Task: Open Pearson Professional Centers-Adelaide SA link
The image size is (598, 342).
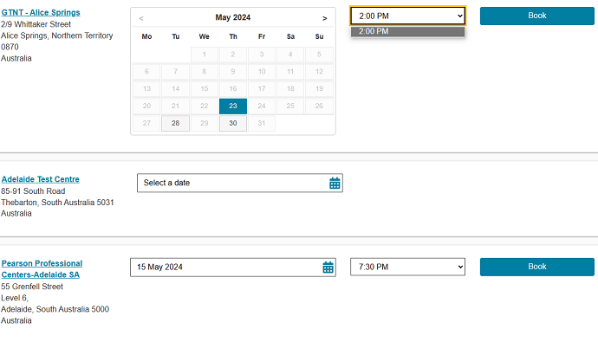Action: click(42, 269)
